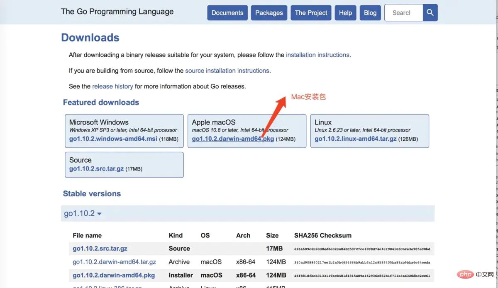Go to The Project page
The width and height of the screenshot is (498, 288).
coord(311,13)
